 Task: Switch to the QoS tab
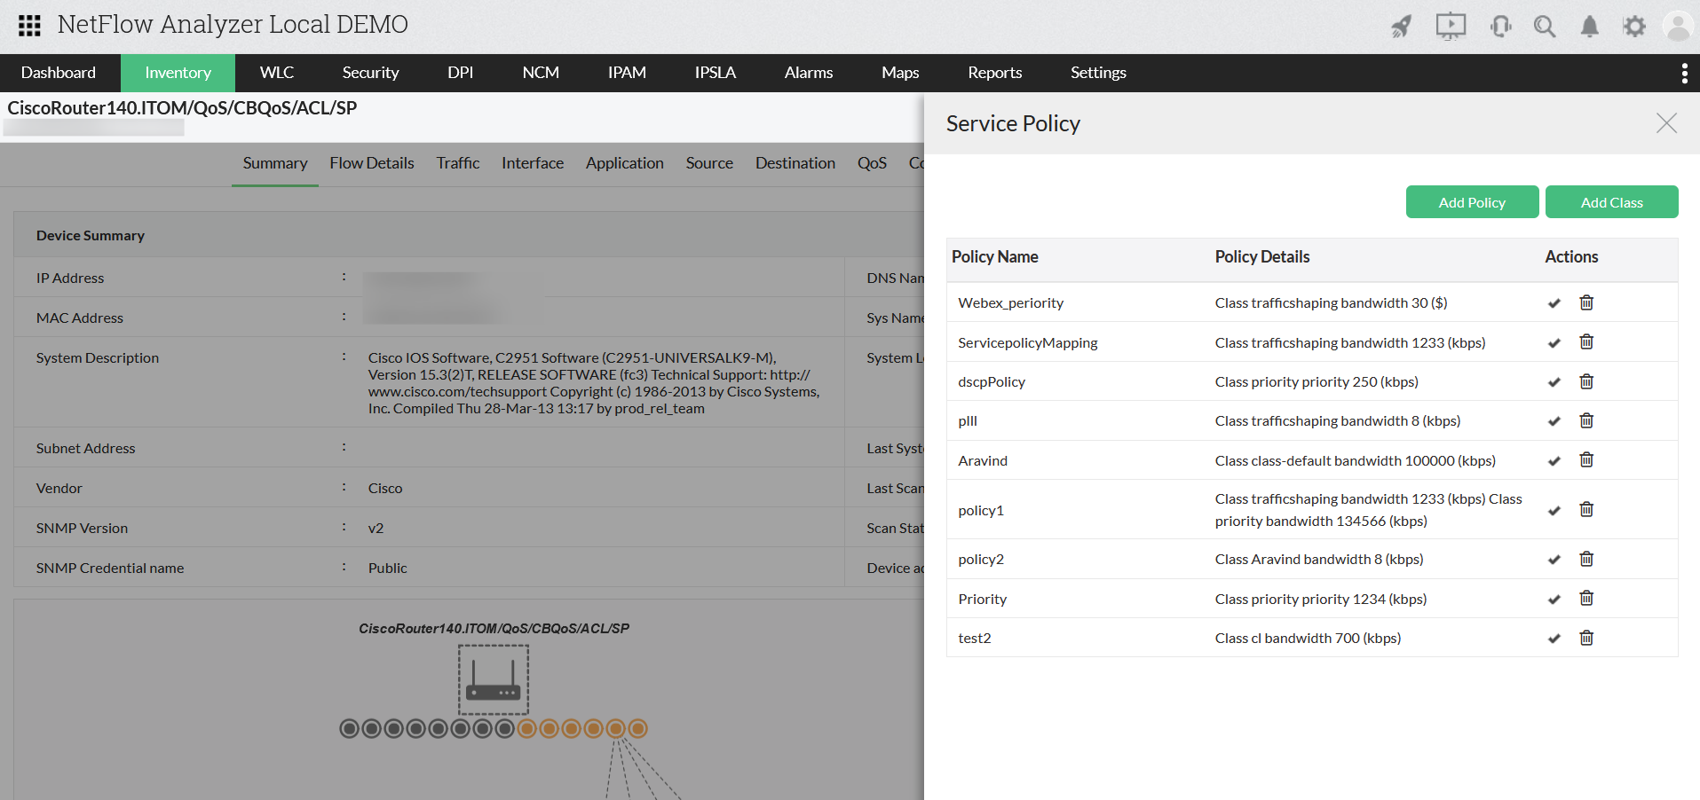point(872,163)
